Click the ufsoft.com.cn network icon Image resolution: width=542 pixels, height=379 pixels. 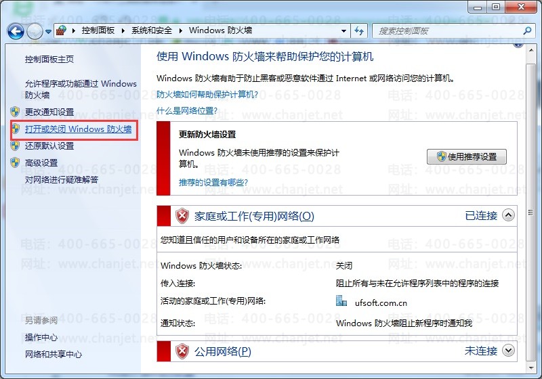point(341,300)
